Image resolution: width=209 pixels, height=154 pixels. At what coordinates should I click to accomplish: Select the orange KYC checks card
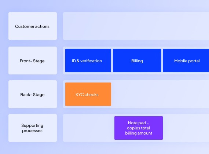tap(88, 94)
